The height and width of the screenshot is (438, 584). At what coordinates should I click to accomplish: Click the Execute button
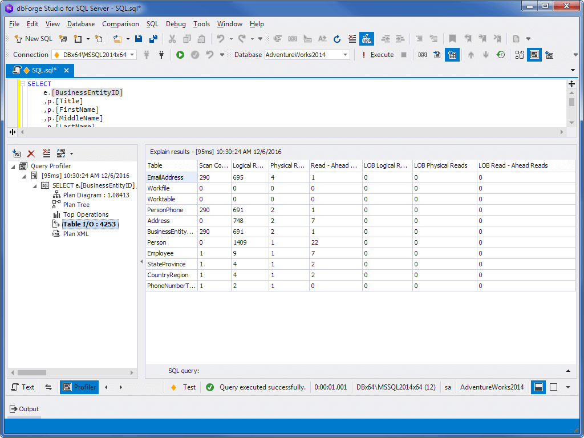(378, 55)
